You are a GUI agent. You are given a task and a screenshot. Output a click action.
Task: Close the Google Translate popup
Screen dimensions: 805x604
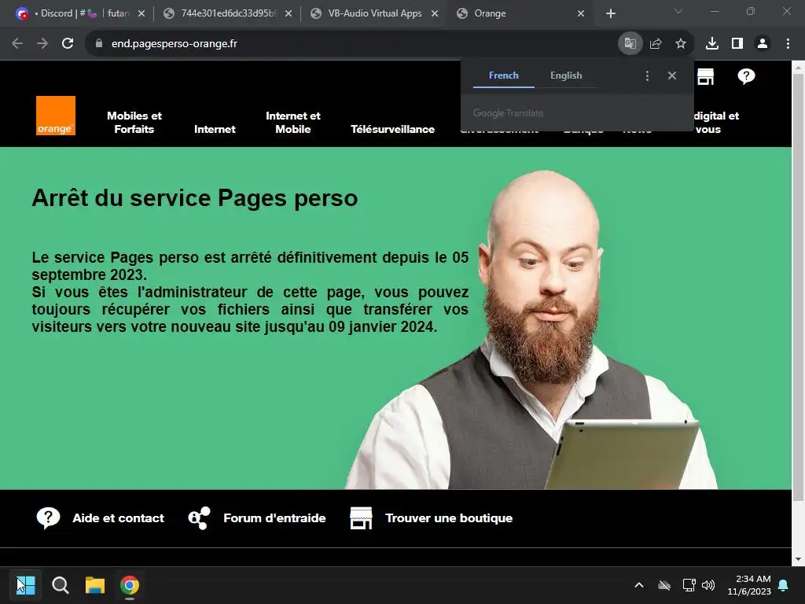(x=672, y=75)
